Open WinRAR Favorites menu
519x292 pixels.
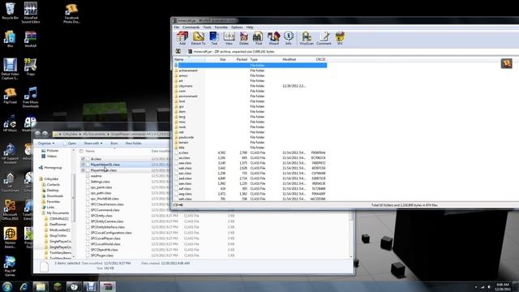(x=221, y=27)
